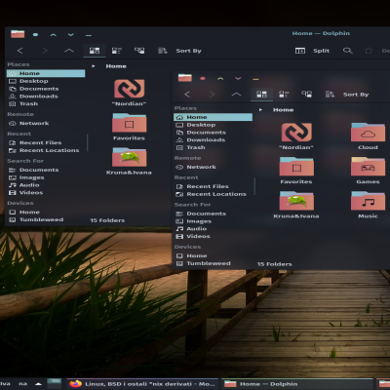Select Music folder in front window
This screenshot has height=390, width=390.
click(368, 205)
